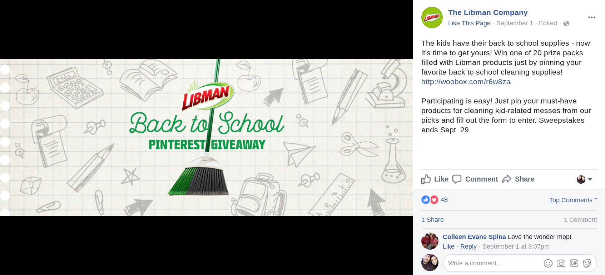Click the public globe privacy icon

pyautogui.click(x=566, y=24)
